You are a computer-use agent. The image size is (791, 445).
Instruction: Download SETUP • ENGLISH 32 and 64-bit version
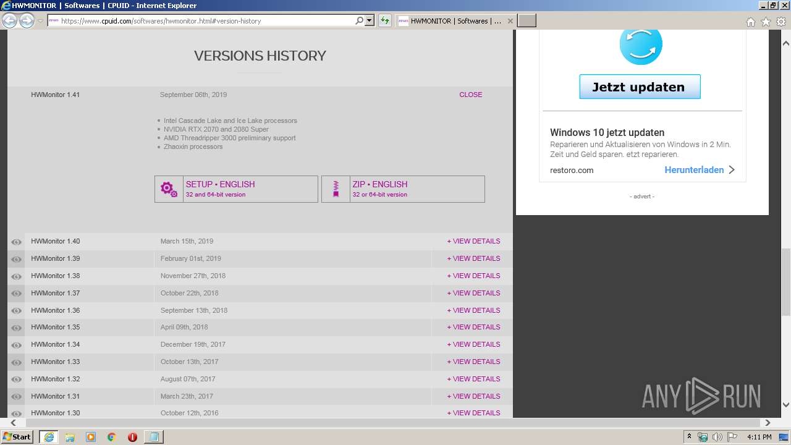pos(236,189)
